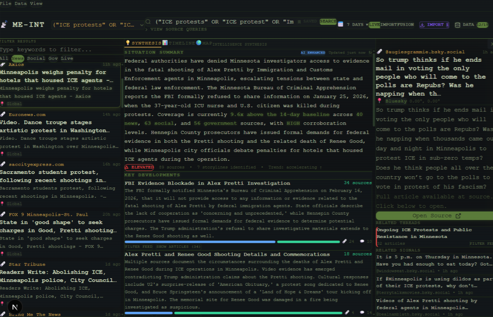Click the search magnifier icon
The image size is (493, 317).
click(148, 21)
